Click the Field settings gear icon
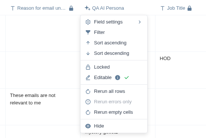 [x=88, y=22]
